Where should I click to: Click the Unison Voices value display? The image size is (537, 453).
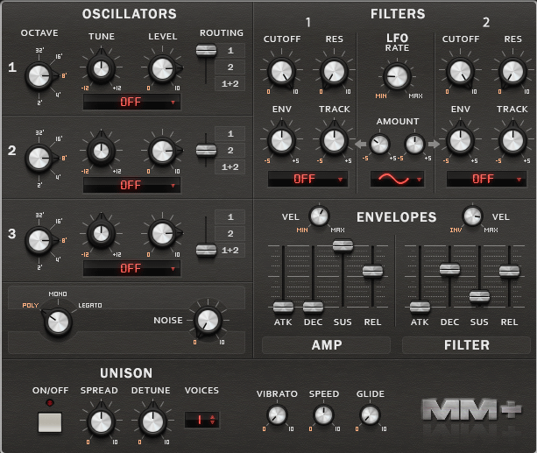point(199,420)
